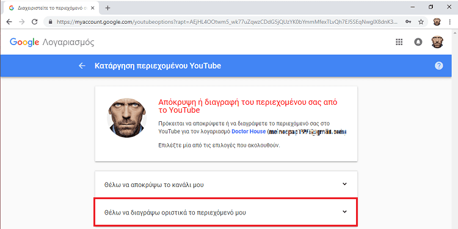
Task: Open Chrome profile avatar in toolbar
Action: coord(437,22)
